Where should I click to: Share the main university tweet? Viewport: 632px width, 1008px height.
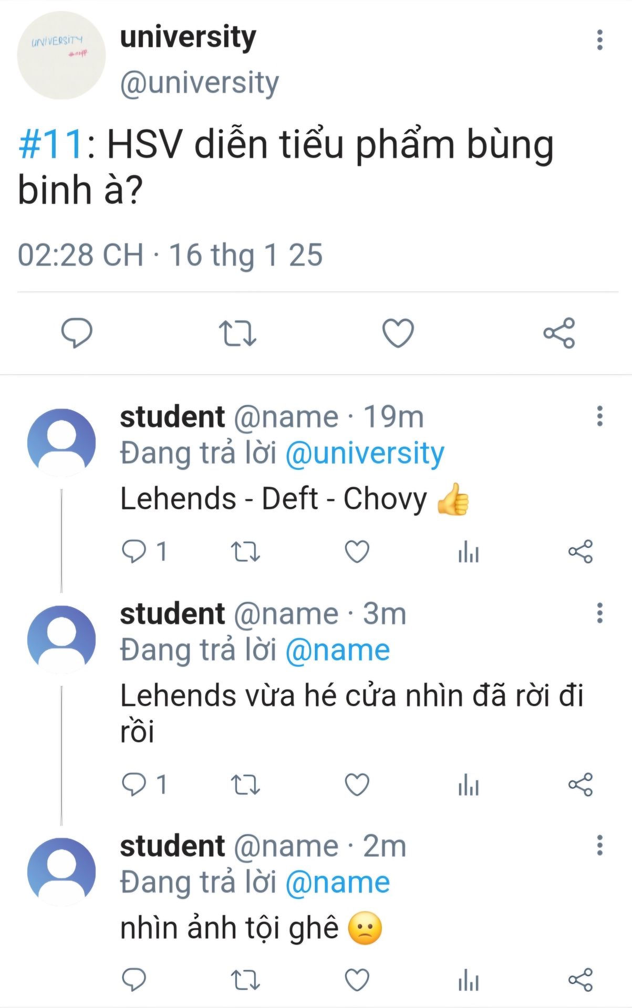coord(559,333)
